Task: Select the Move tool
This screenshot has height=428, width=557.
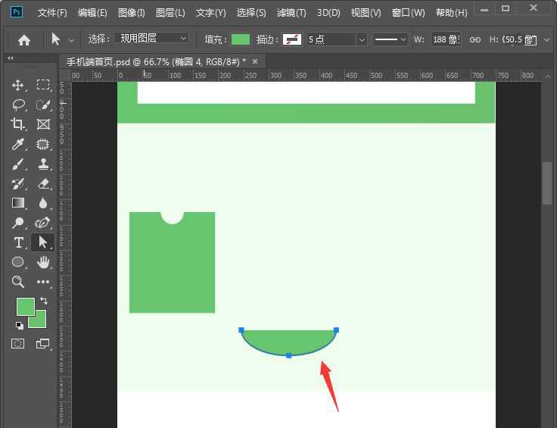Action: coord(18,85)
